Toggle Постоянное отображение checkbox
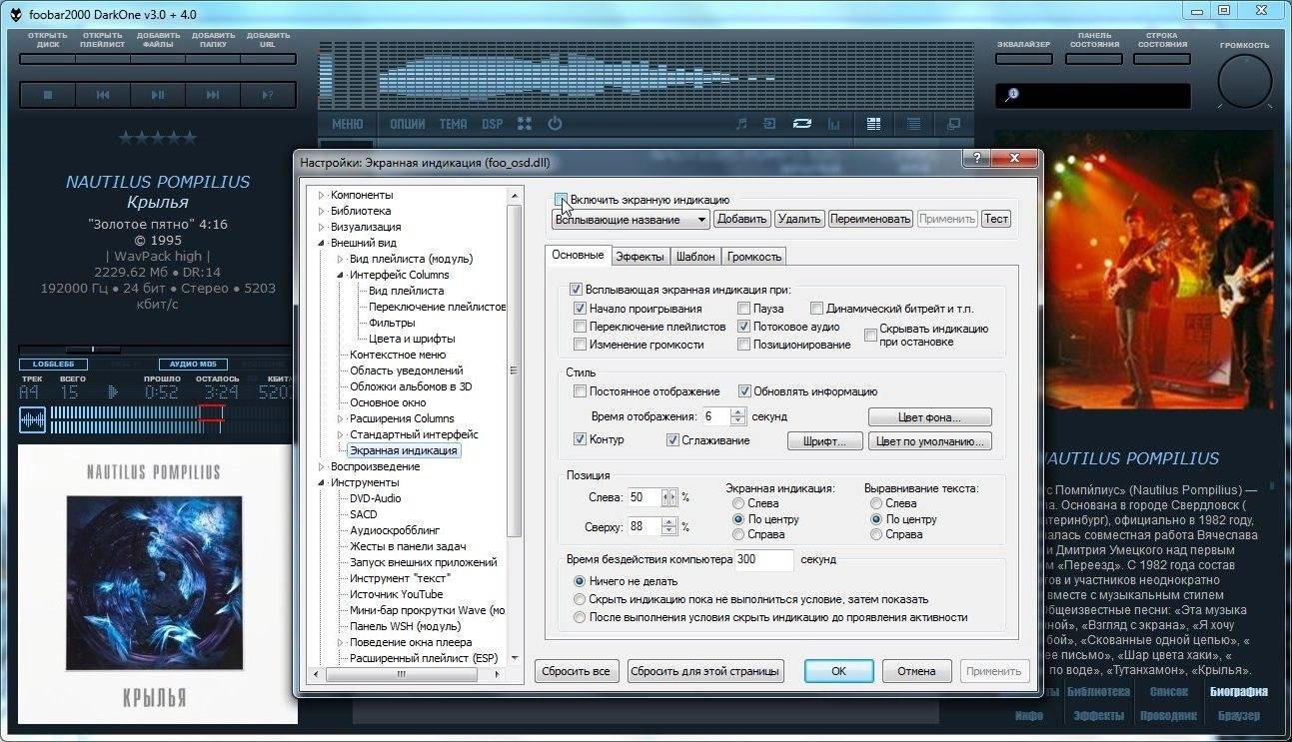The width and height of the screenshot is (1292, 742). coord(581,391)
